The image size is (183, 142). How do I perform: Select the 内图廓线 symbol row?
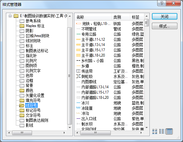[110, 82]
